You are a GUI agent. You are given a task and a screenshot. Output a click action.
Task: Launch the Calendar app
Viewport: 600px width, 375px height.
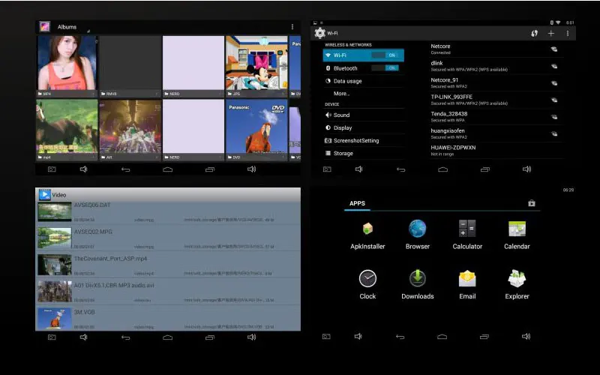tap(517, 235)
